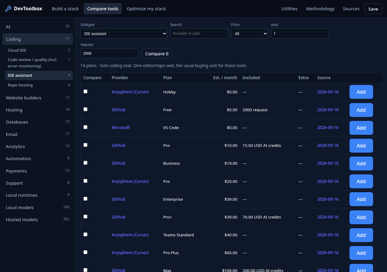Mark Teams Standard plan for comparison
387x272 pixels.
85,234
